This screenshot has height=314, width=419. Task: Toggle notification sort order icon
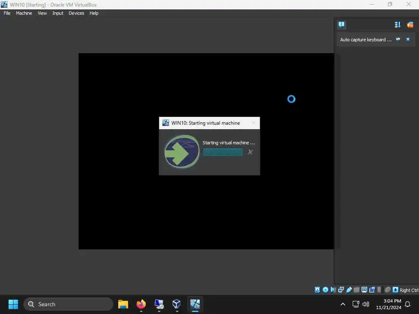tap(398, 25)
